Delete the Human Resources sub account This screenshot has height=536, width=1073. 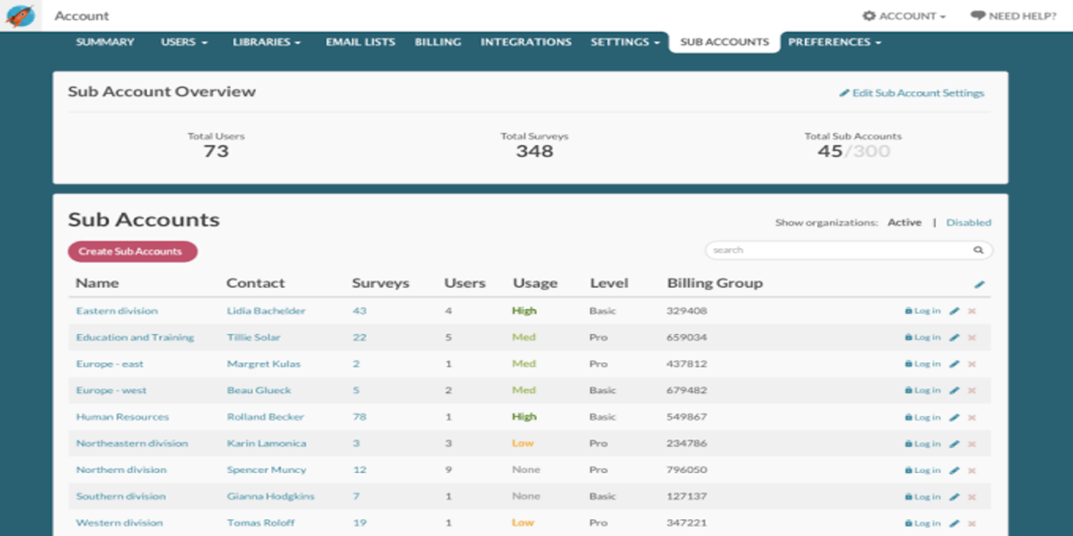click(972, 417)
